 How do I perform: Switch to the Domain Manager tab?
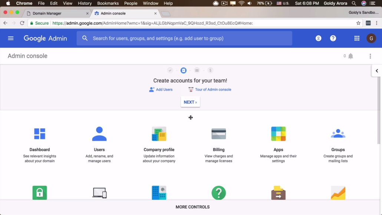click(56, 13)
